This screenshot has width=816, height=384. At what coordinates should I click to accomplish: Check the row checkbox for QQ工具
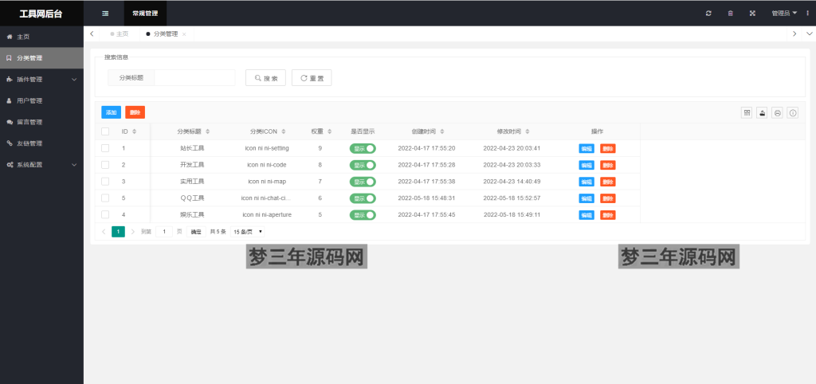pyautogui.click(x=105, y=198)
